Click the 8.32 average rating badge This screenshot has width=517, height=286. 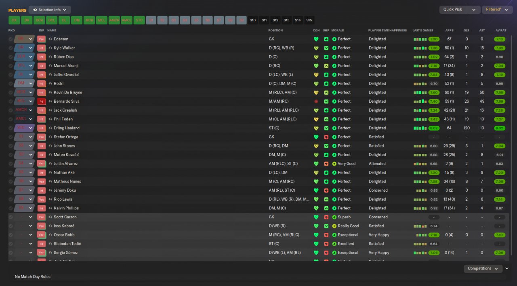coord(500,128)
